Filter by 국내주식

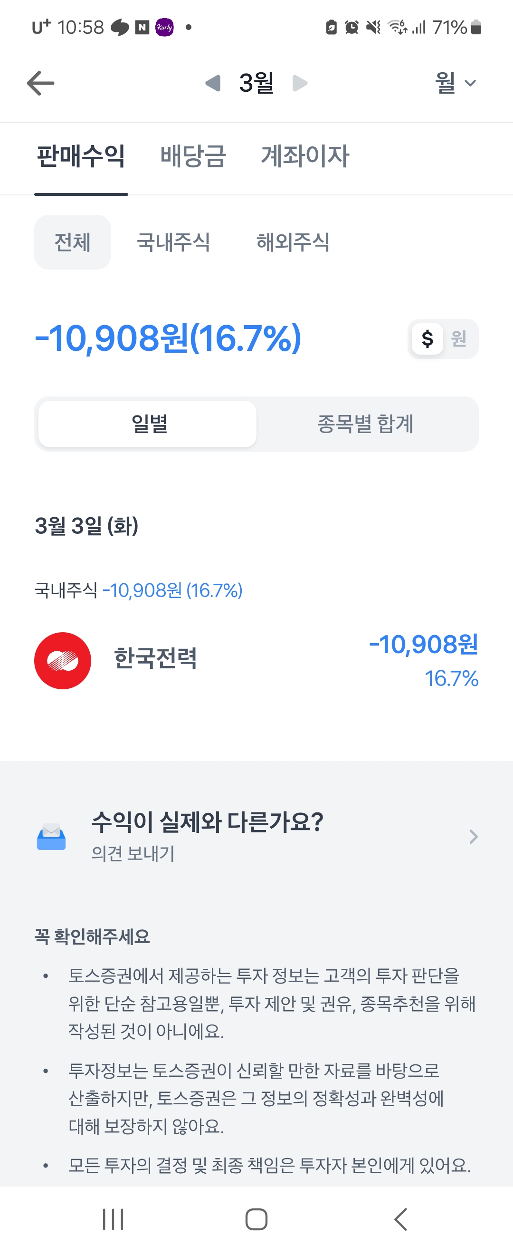pos(173,242)
